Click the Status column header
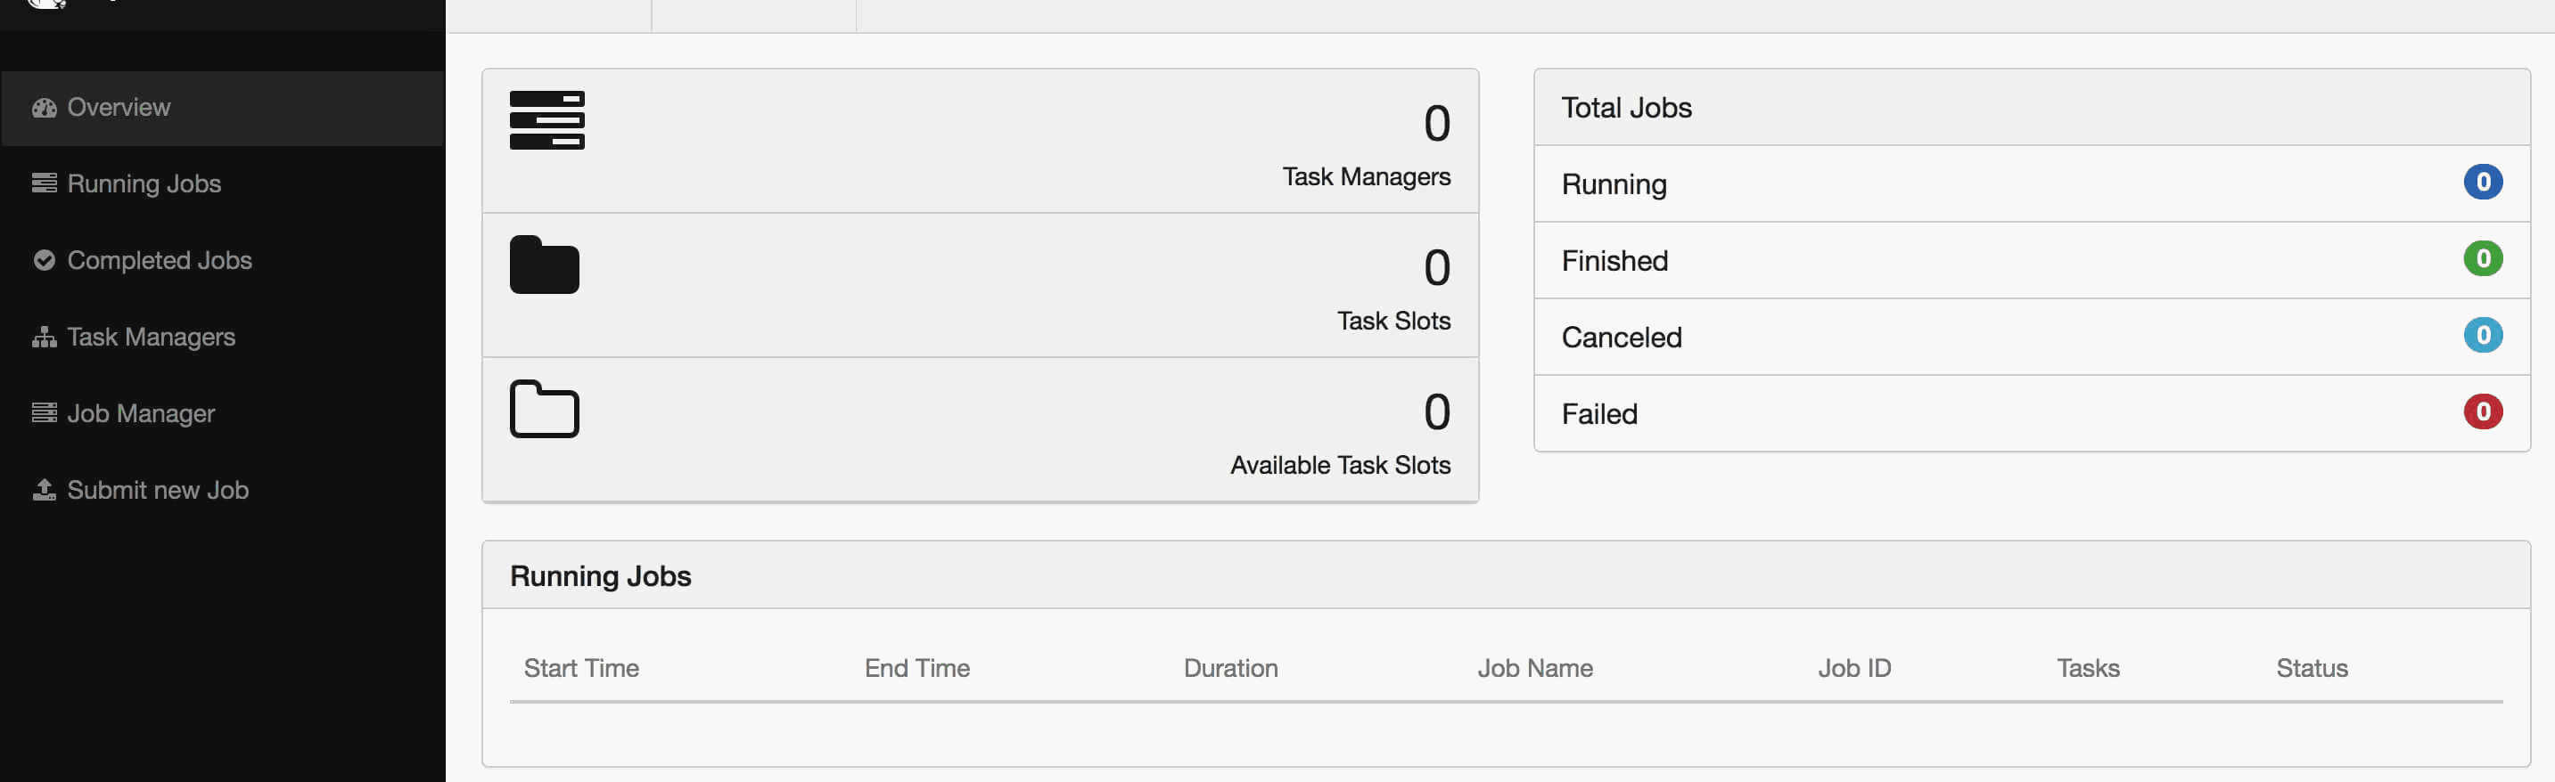The image size is (2555, 782). coord(2311,669)
